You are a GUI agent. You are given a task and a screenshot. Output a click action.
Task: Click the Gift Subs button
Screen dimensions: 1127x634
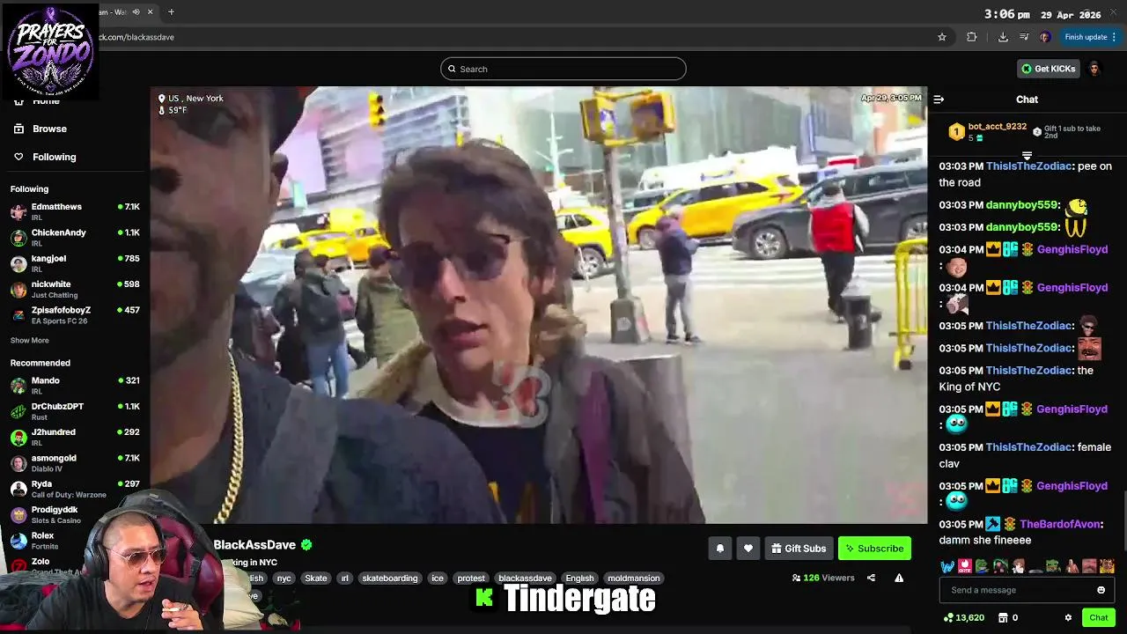click(x=799, y=549)
